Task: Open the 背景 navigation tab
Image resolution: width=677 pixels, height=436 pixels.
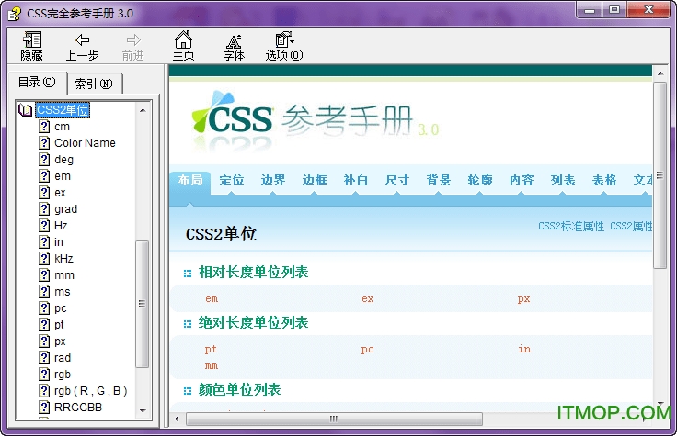Action: point(439,180)
